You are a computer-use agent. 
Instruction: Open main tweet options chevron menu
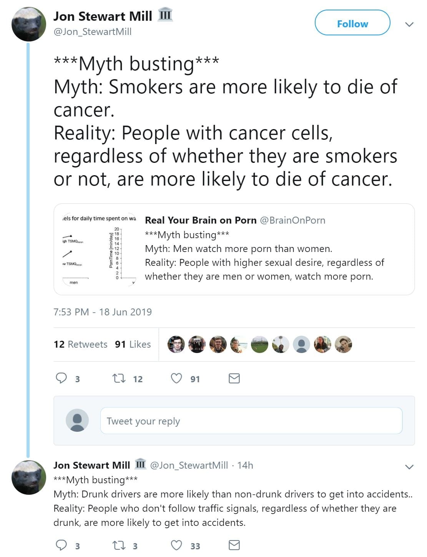click(409, 25)
